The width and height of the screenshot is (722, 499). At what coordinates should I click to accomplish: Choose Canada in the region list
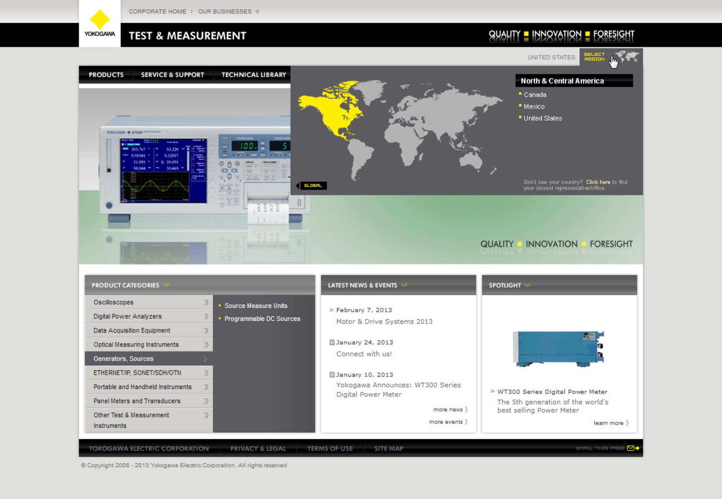pyautogui.click(x=535, y=95)
